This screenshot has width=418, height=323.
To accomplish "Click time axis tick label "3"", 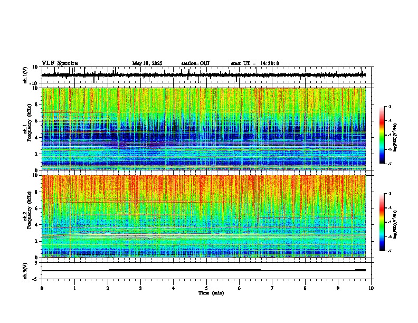I will [x=140, y=288].
